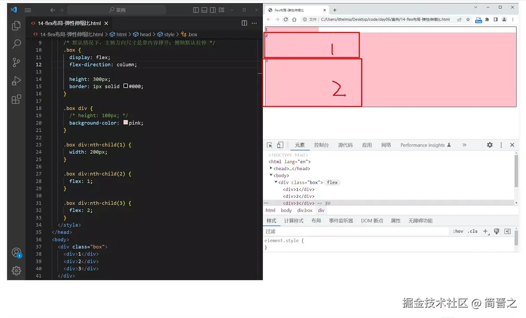Viewport: 526px width, 318px height.
Task: Bookmark the page with the star icon
Action: [468, 19]
